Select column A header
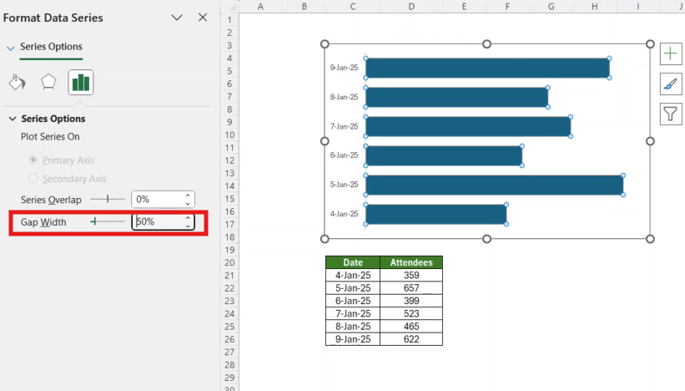The height and width of the screenshot is (391, 685). point(260,7)
